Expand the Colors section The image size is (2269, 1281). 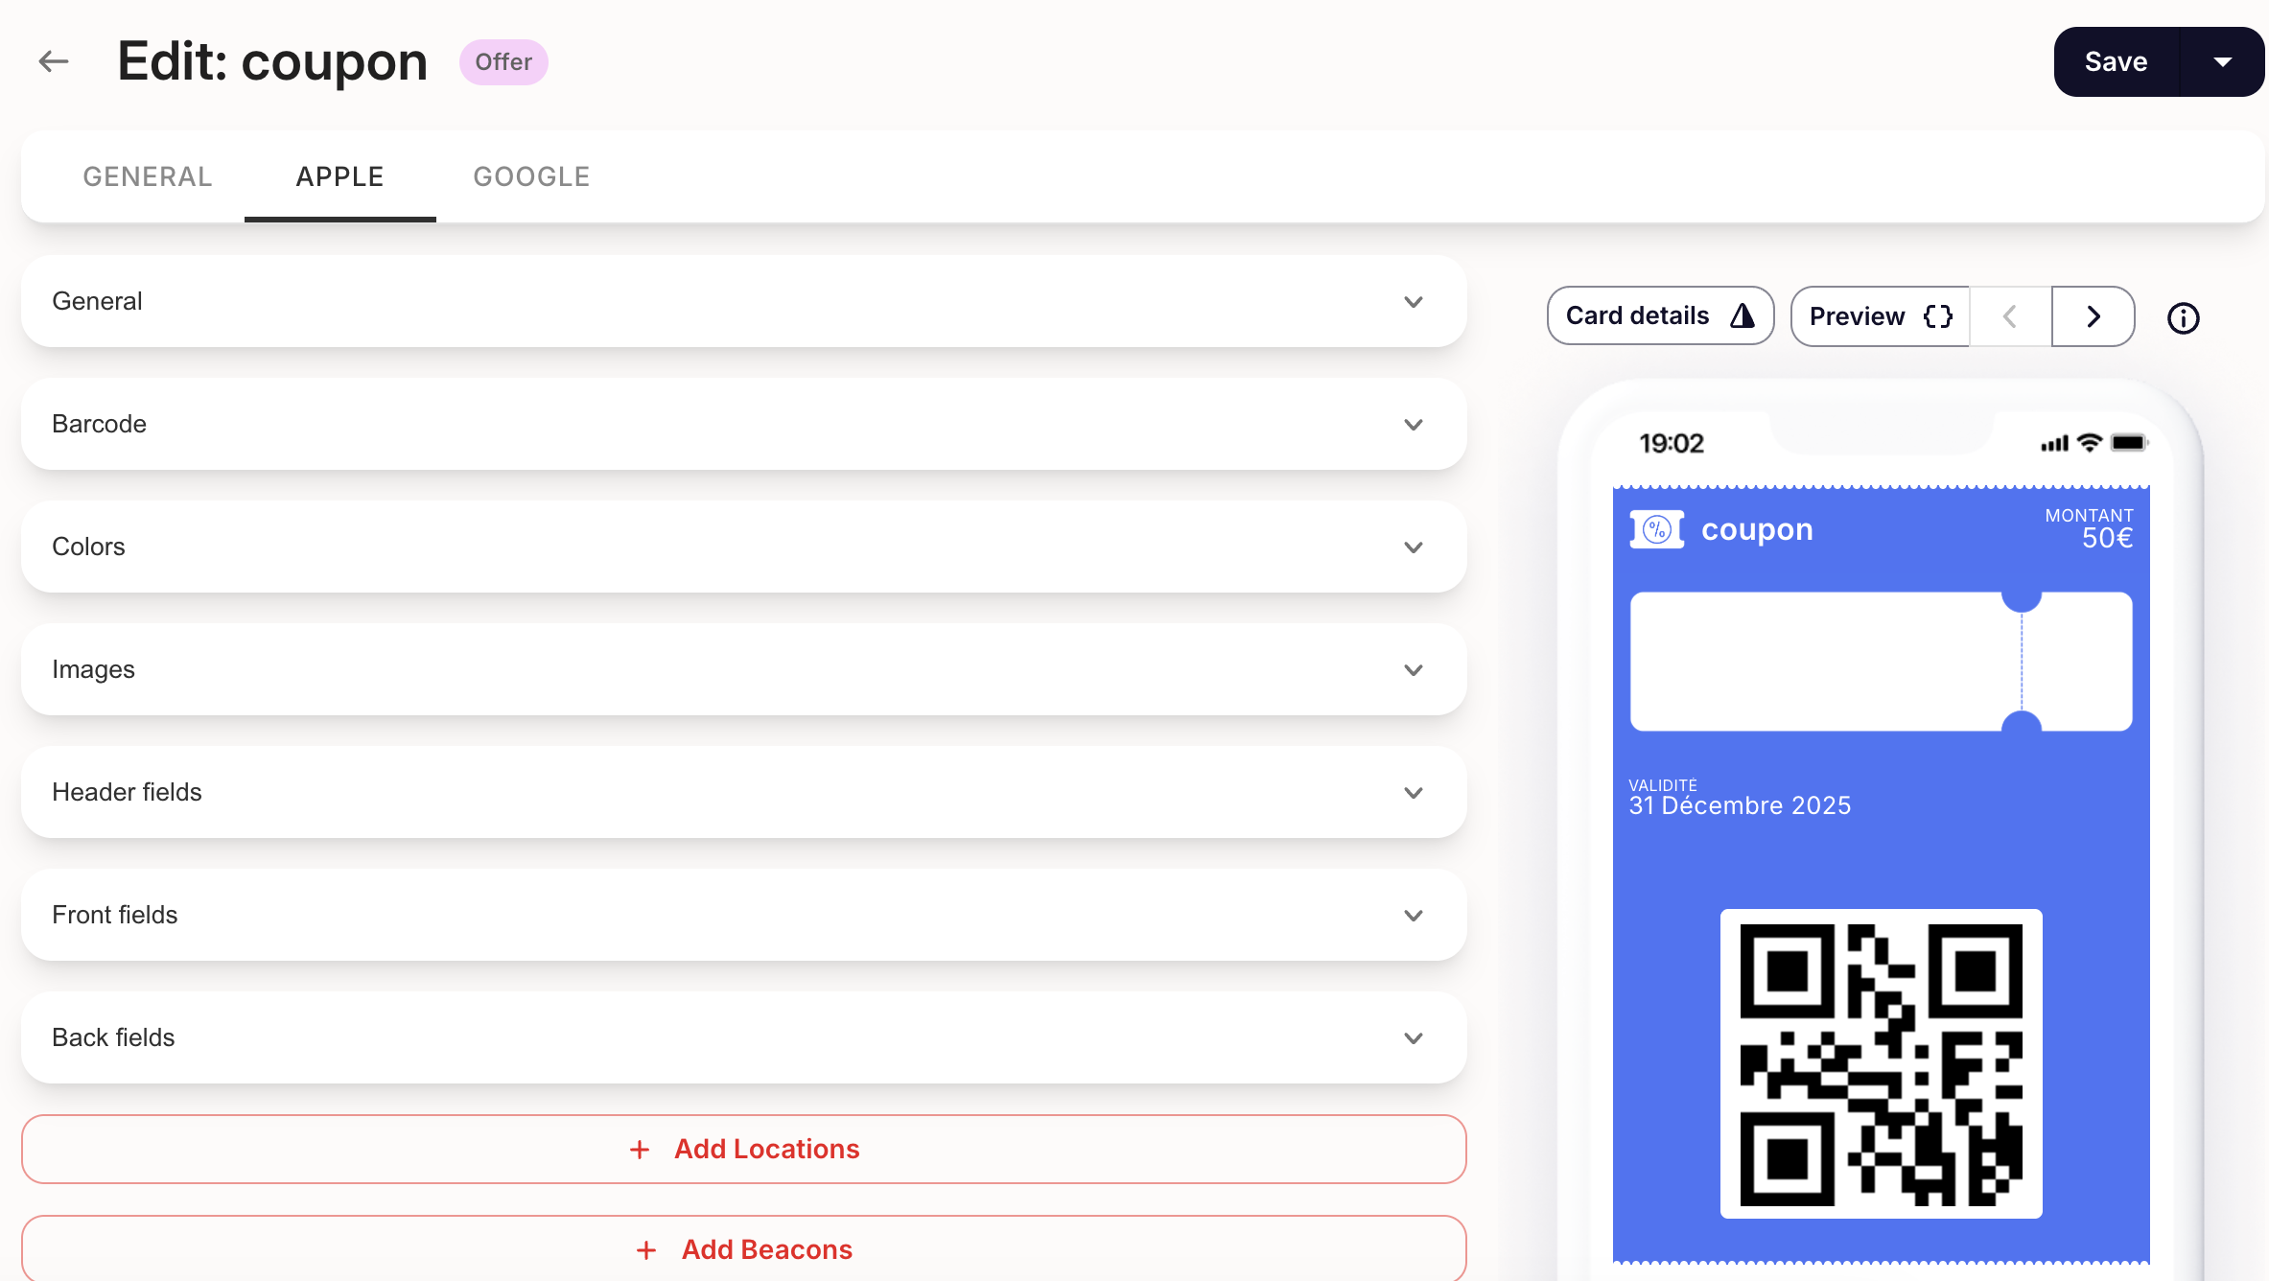(743, 547)
